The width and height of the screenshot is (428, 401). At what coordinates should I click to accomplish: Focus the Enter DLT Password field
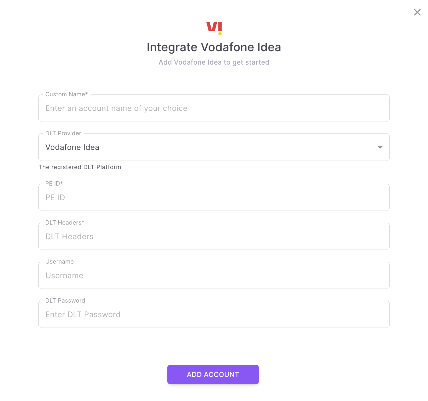pyautogui.click(x=214, y=314)
